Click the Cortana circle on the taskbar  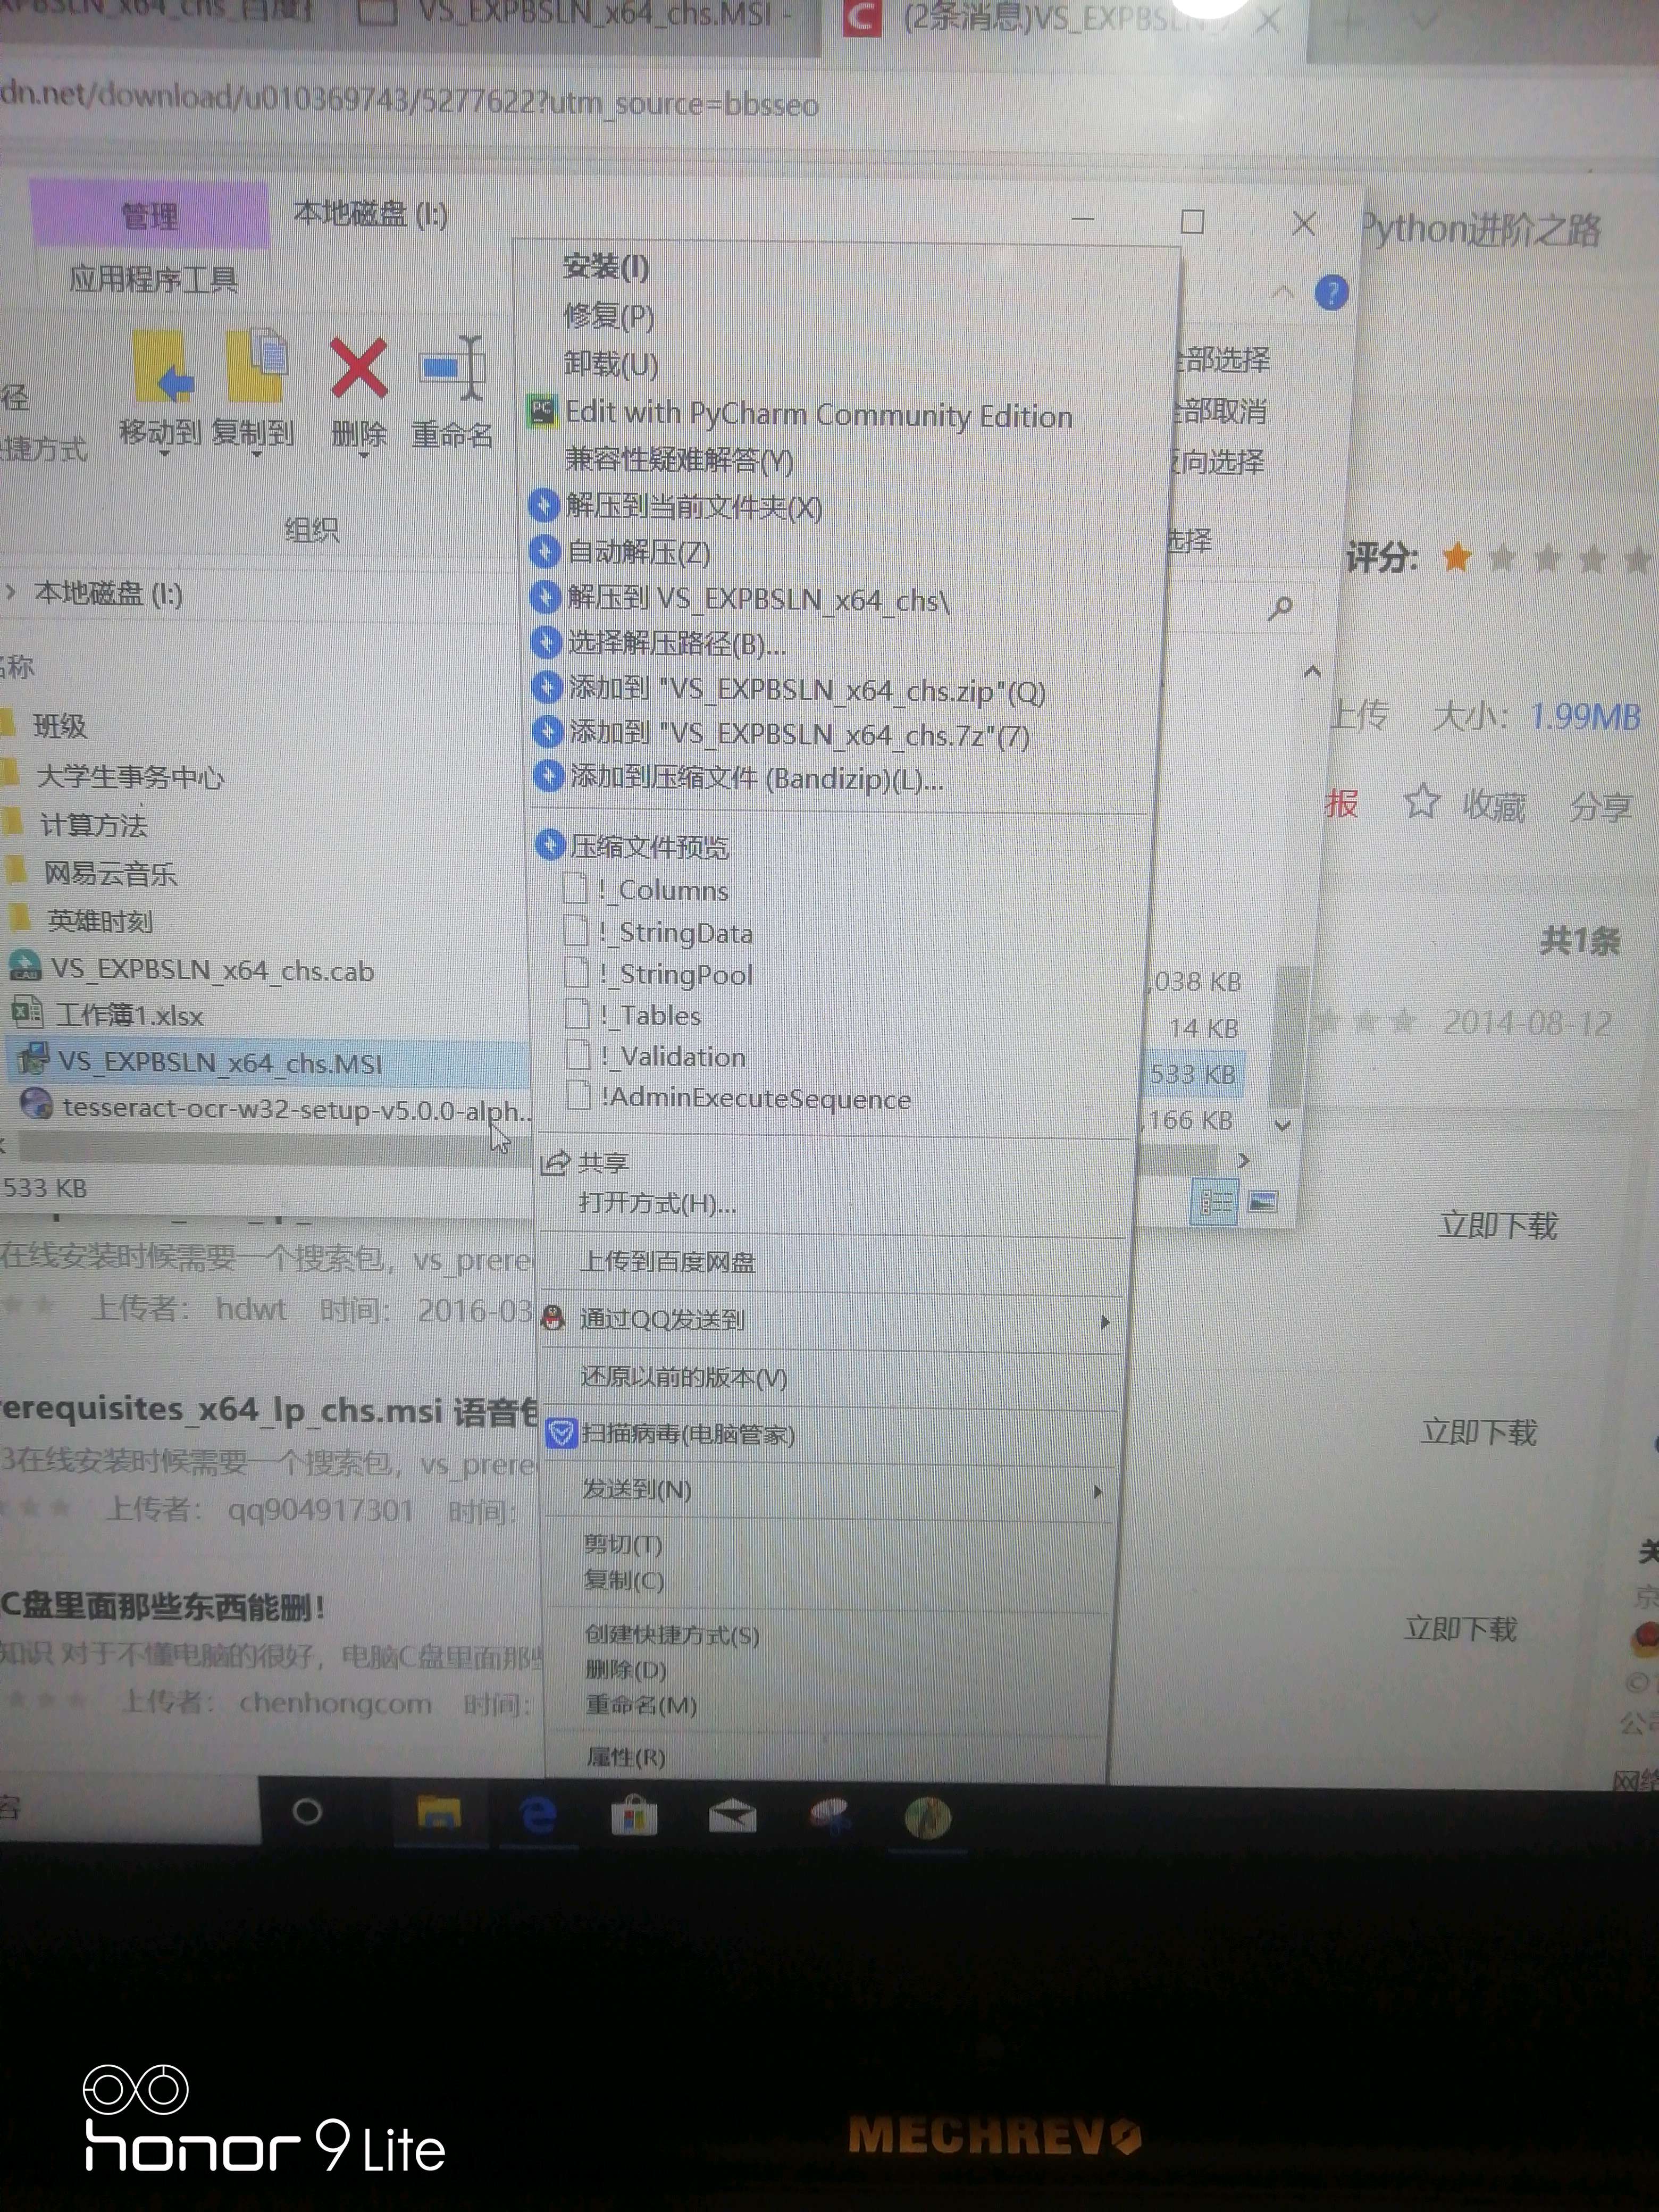pyautogui.click(x=307, y=1811)
